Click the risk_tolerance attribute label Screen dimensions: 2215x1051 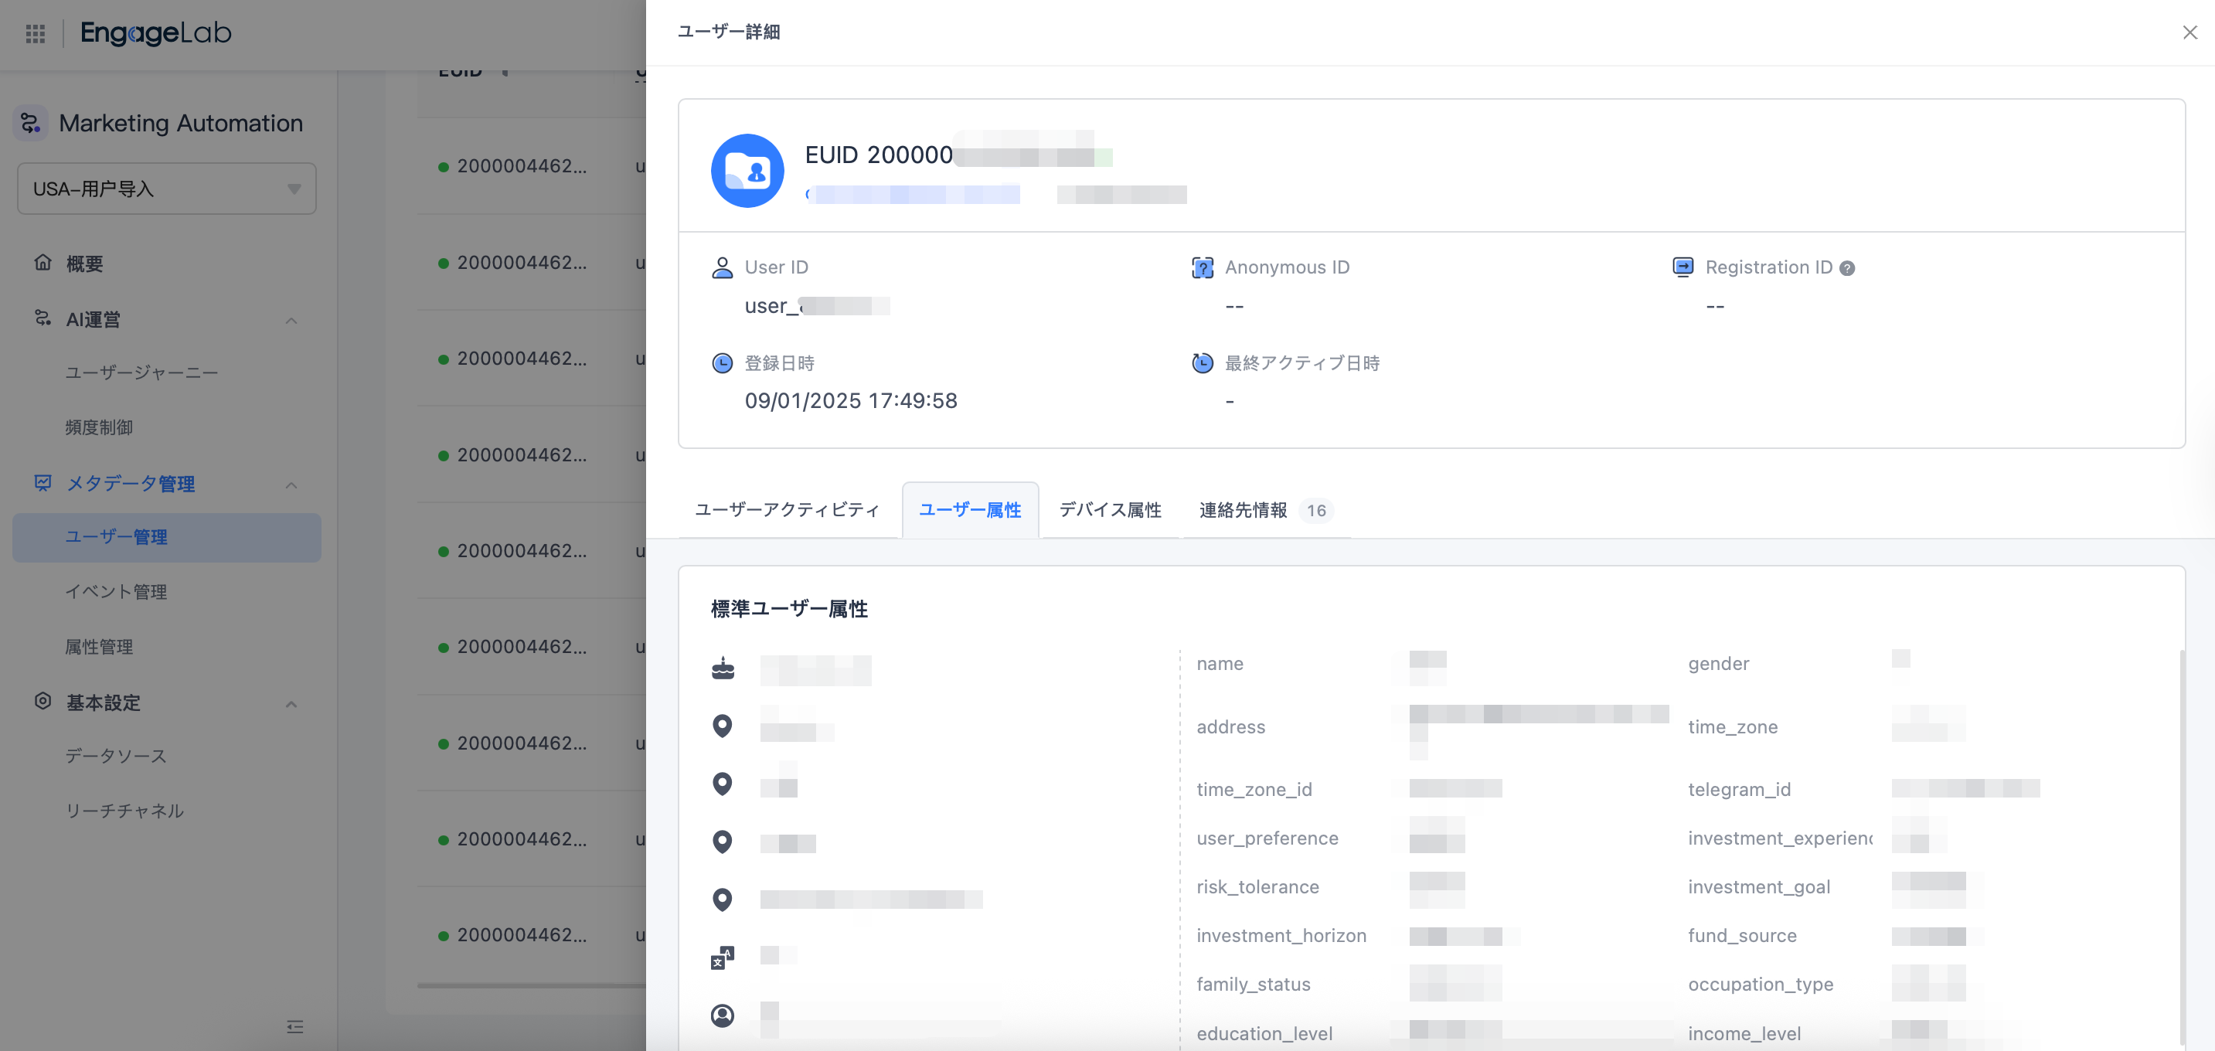point(1258,886)
